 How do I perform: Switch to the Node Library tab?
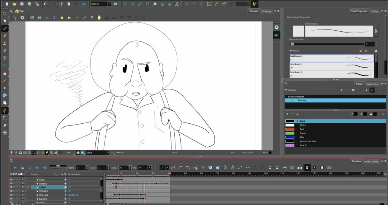point(371,161)
